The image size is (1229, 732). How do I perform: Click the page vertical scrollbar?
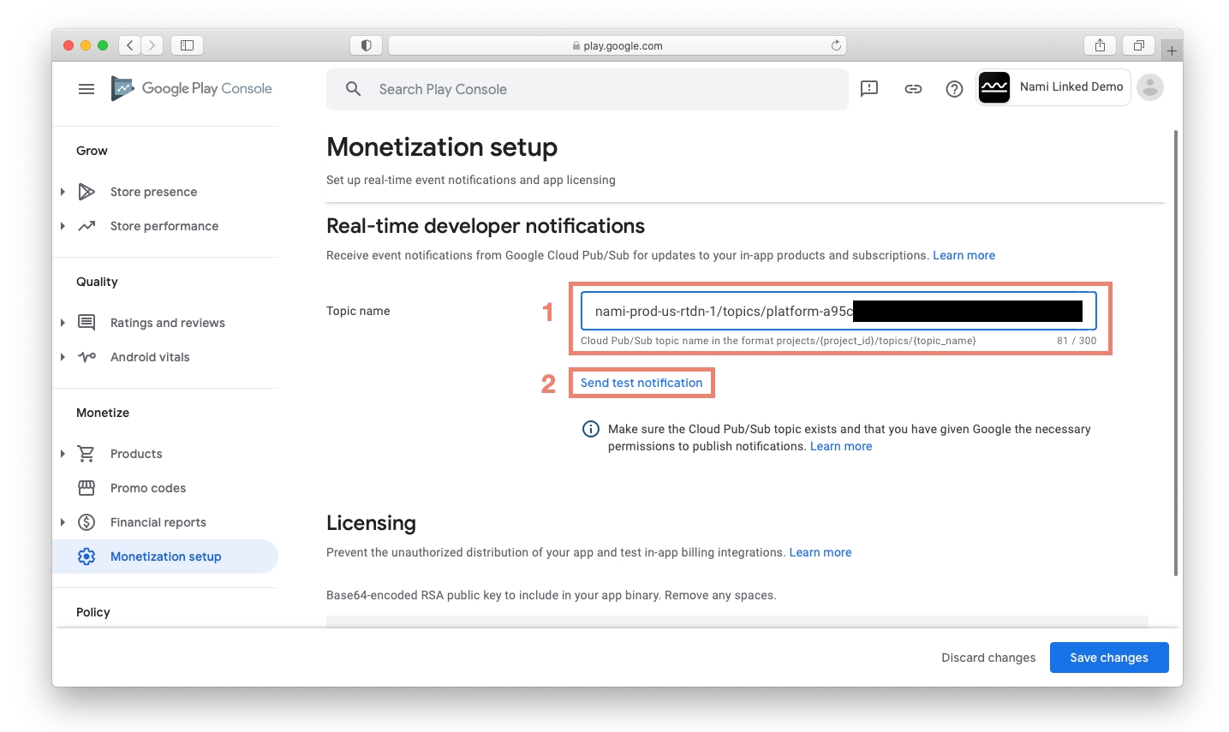click(x=1176, y=354)
